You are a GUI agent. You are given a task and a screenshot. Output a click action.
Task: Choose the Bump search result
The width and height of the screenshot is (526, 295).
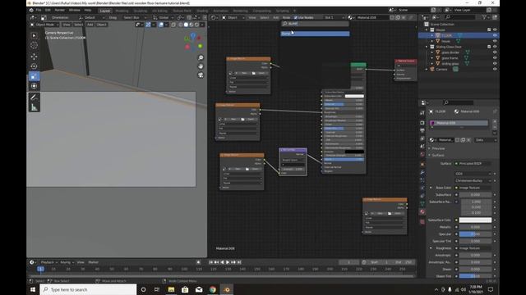click(x=315, y=34)
